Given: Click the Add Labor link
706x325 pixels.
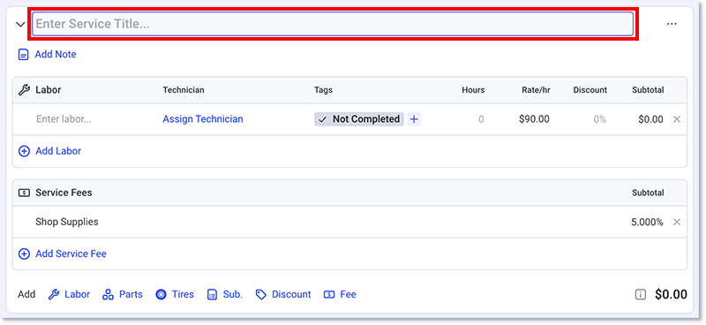Looking at the screenshot, I should pos(58,151).
